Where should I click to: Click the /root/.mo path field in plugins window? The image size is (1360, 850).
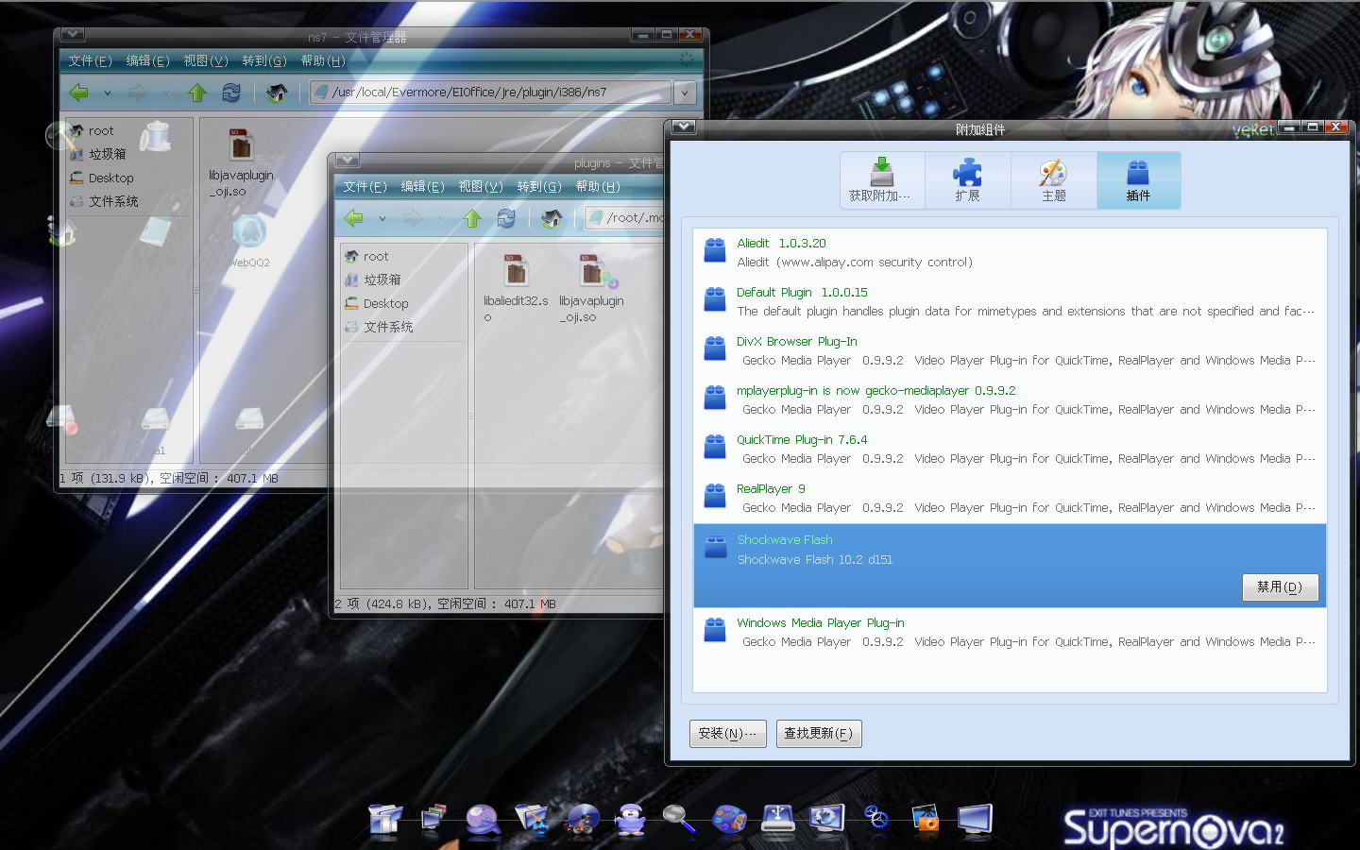625,218
